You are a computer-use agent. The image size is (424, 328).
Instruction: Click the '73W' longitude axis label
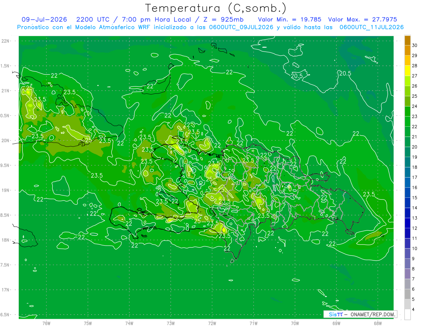(171, 323)
